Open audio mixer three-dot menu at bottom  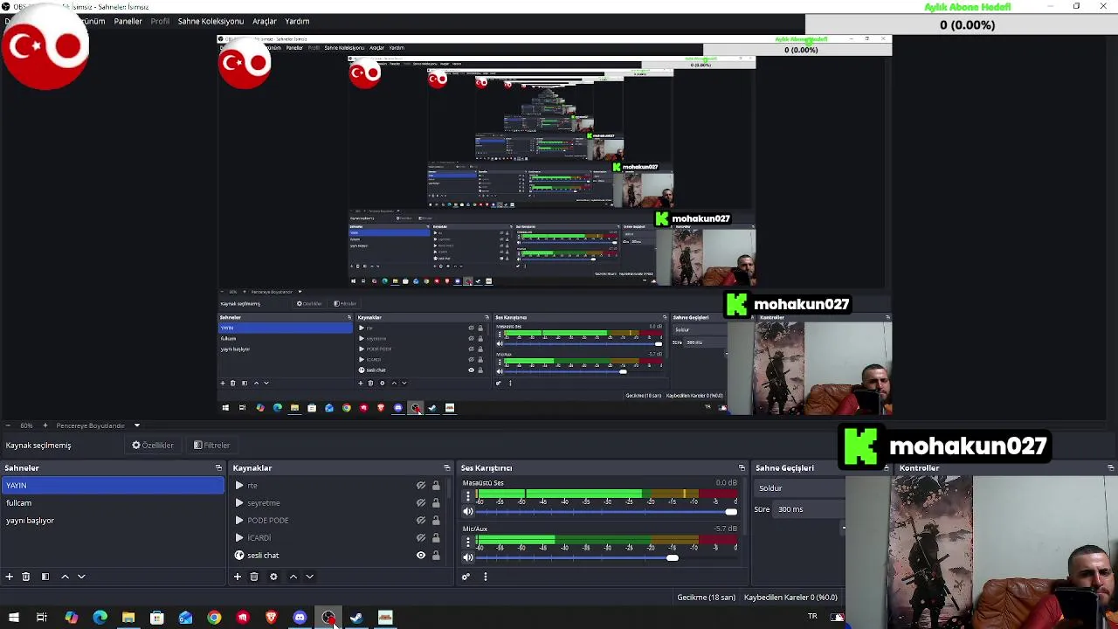click(x=485, y=577)
